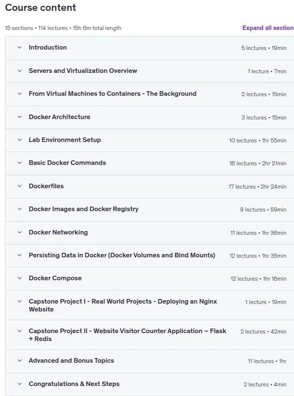Screen dimensions: 294x396
Task: Click the From Virtual Machines to Containers title
Action: 113,94
